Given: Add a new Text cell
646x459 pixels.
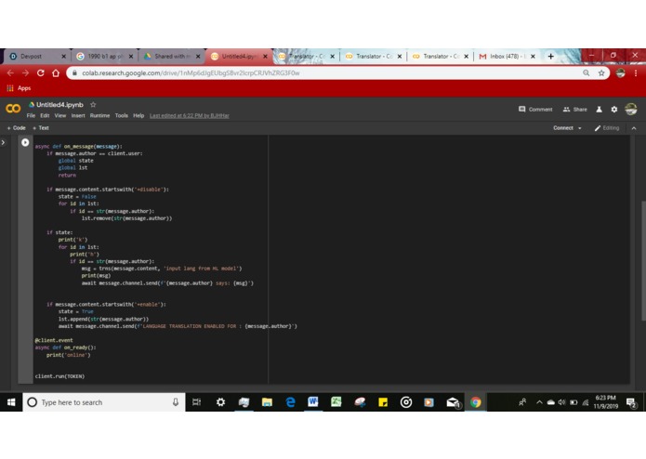Looking at the screenshot, I should pyautogui.click(x=40, y=128).
